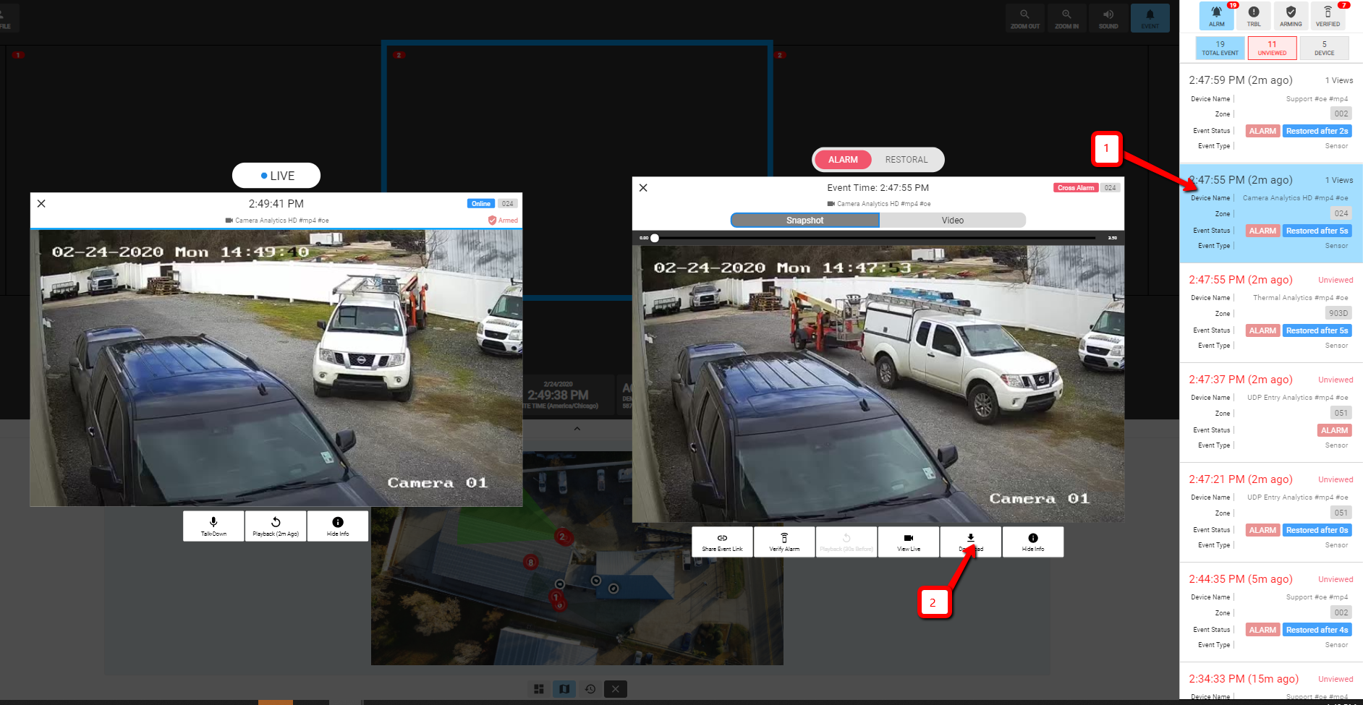Click the LIVE indicator pill
The image size is (1363, 705).
coord(276,176)
